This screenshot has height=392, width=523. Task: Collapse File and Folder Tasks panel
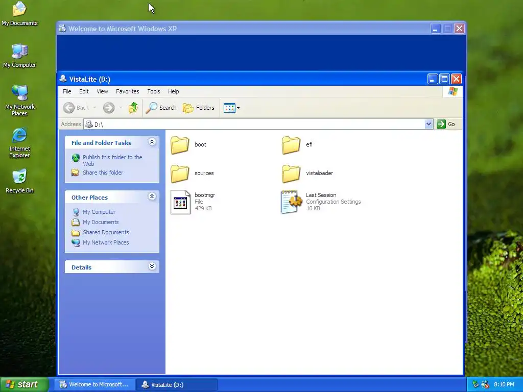click(x=152, y=142)
